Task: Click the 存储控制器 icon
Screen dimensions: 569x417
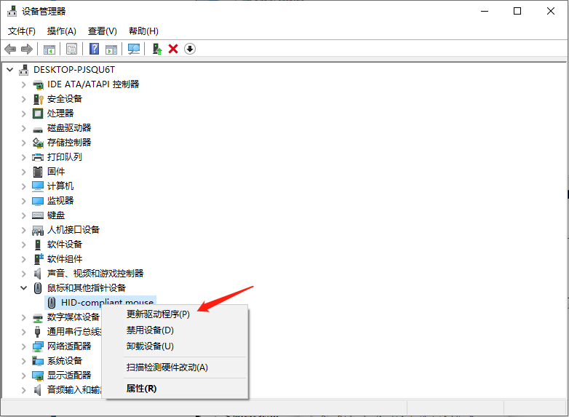Action: click(38, 143)
